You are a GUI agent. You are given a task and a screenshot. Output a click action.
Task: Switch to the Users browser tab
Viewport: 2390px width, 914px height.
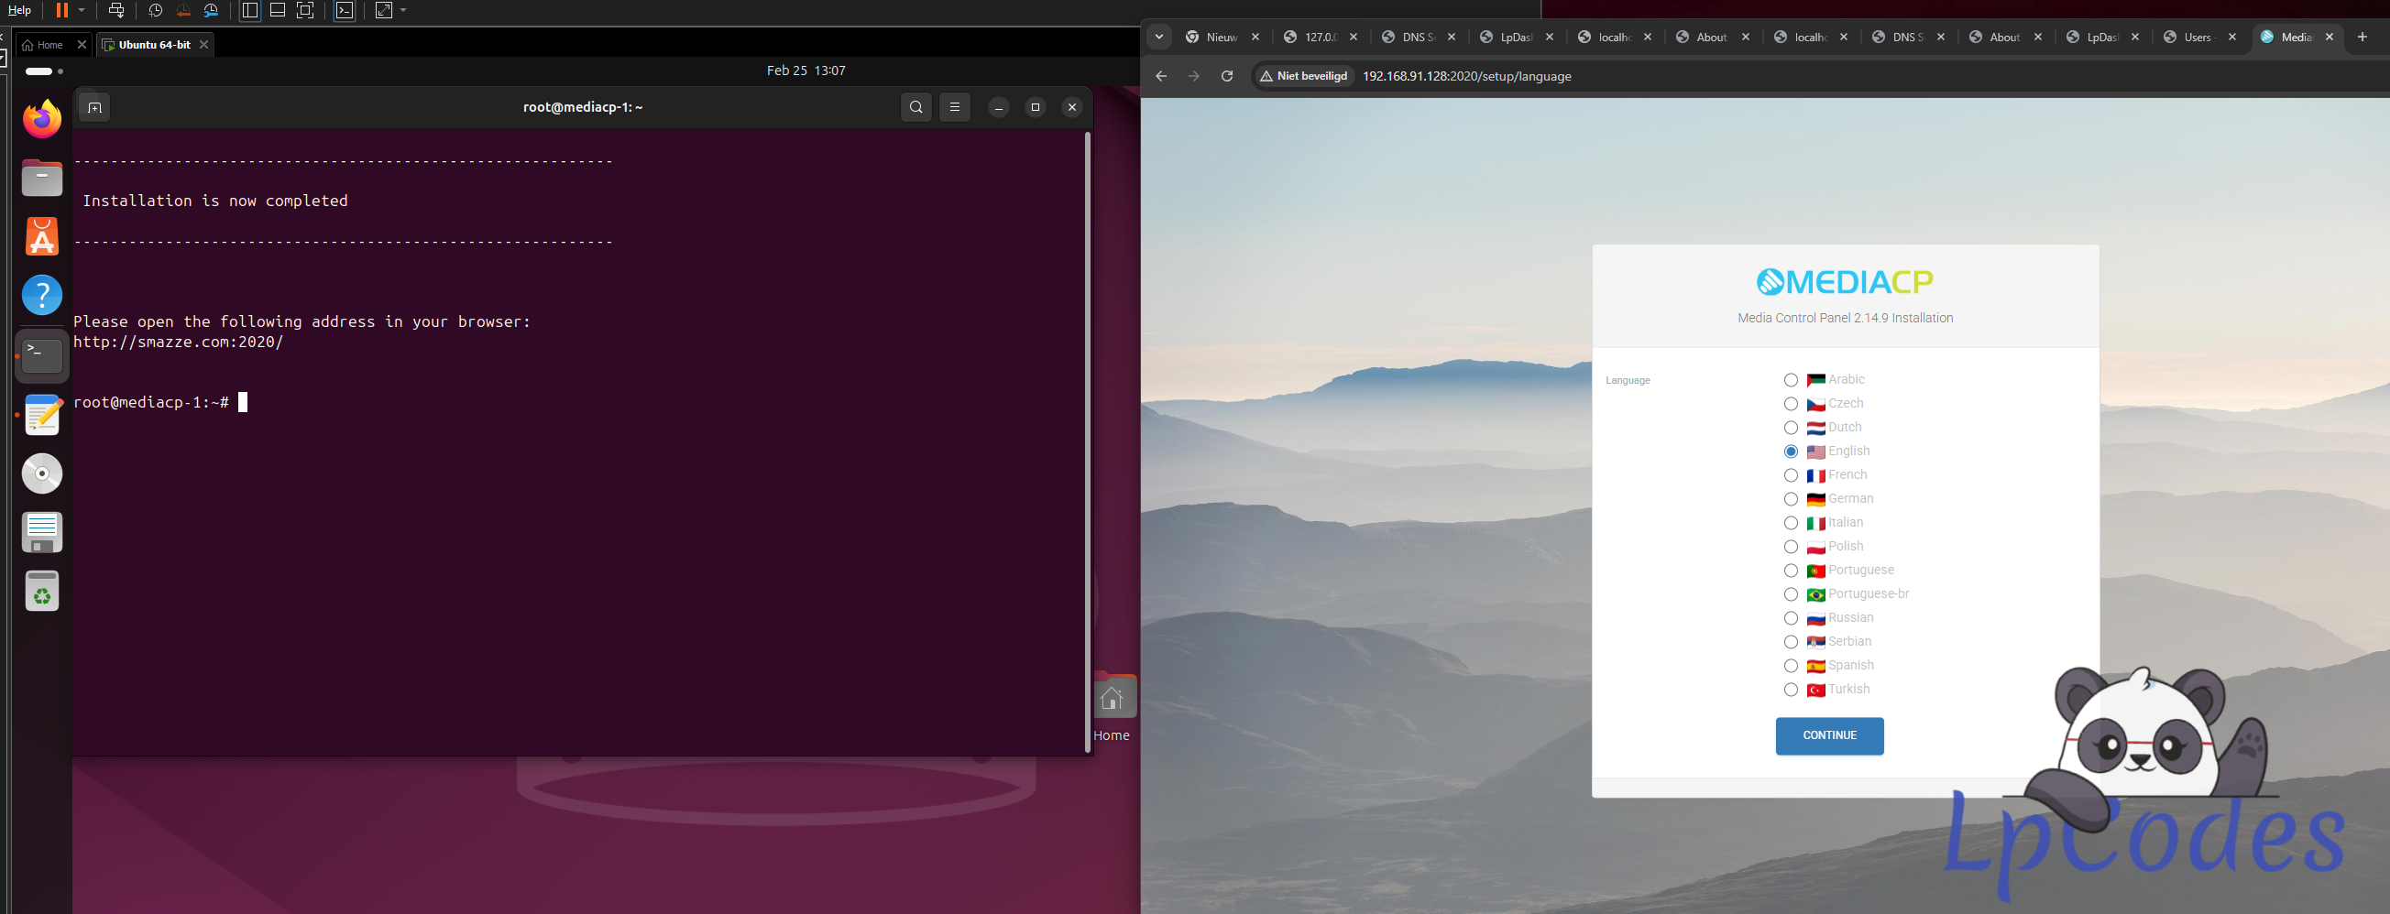point(2196,37)
